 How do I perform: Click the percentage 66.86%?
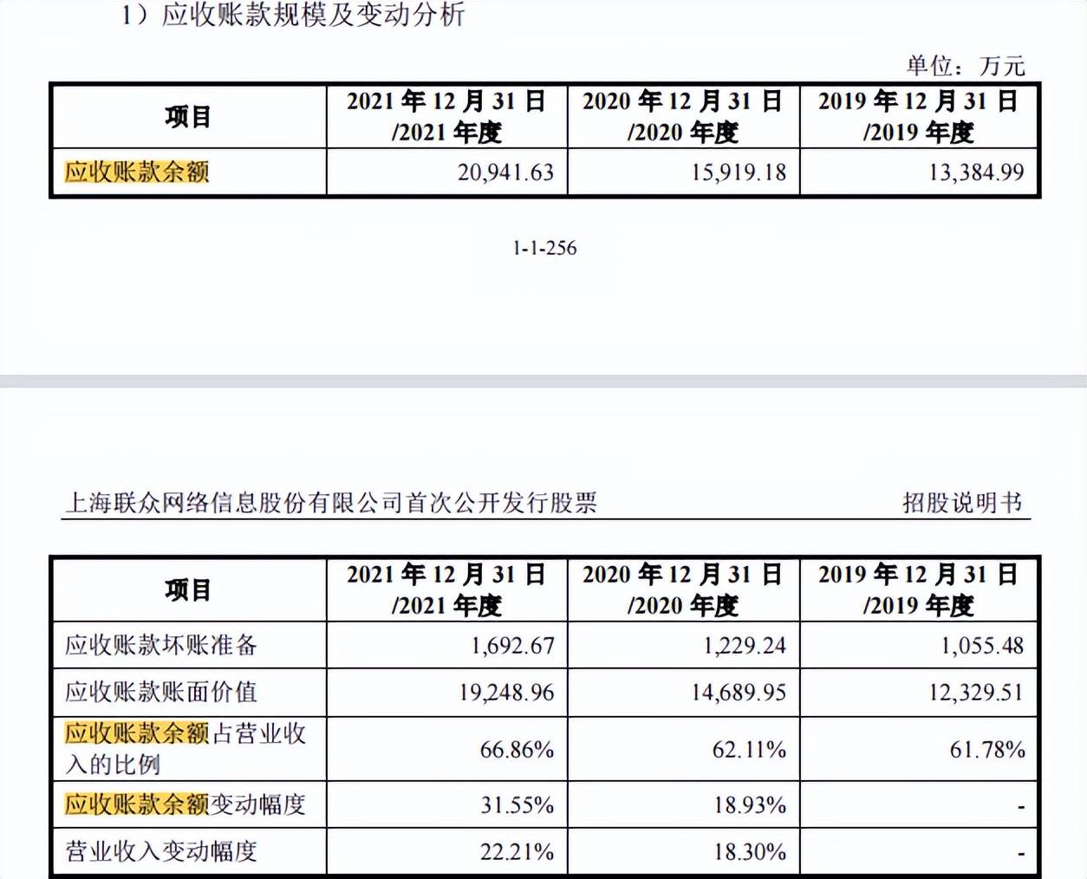[517, 750]
